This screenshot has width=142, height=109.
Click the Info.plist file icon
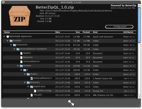tap(32, 95)
